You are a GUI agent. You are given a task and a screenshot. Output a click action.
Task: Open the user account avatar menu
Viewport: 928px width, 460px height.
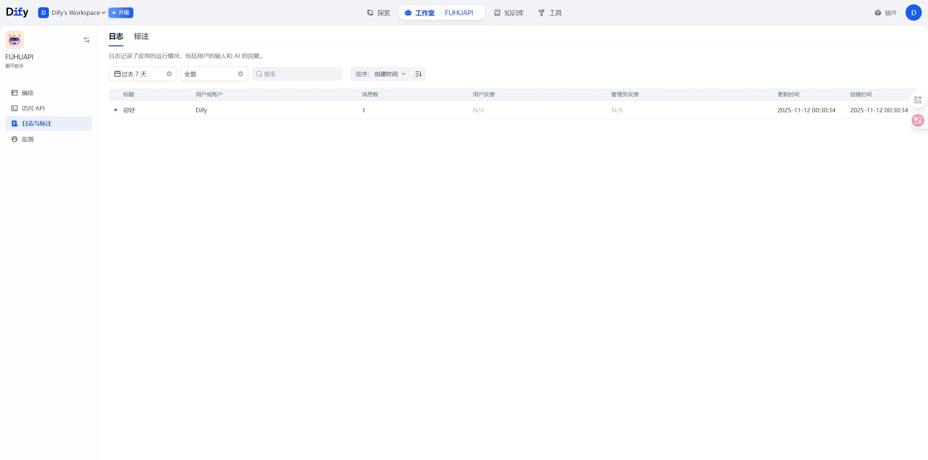pos(913,13)
